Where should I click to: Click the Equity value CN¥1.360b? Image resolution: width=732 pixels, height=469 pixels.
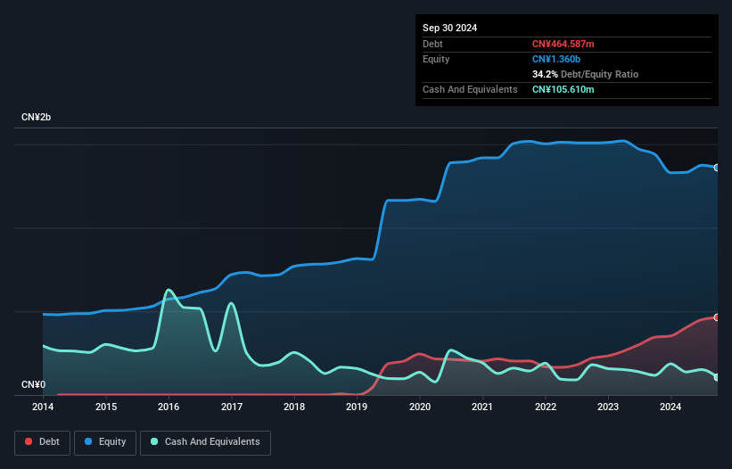pos(556,59)
